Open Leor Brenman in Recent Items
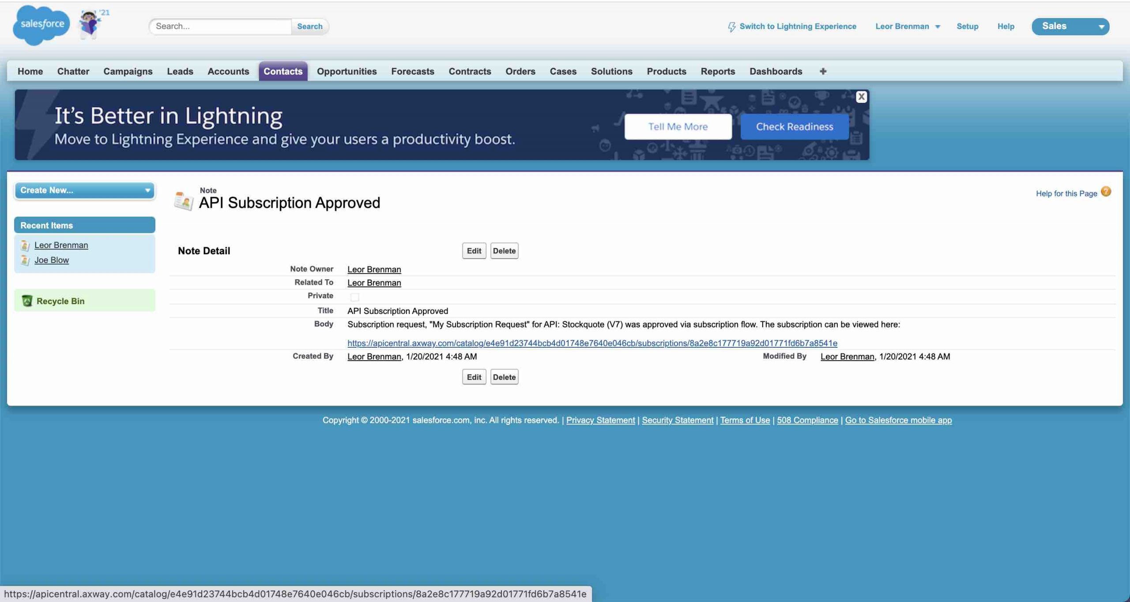The image size is (1130, 602). pyautogui.click(x=61, y=245)
